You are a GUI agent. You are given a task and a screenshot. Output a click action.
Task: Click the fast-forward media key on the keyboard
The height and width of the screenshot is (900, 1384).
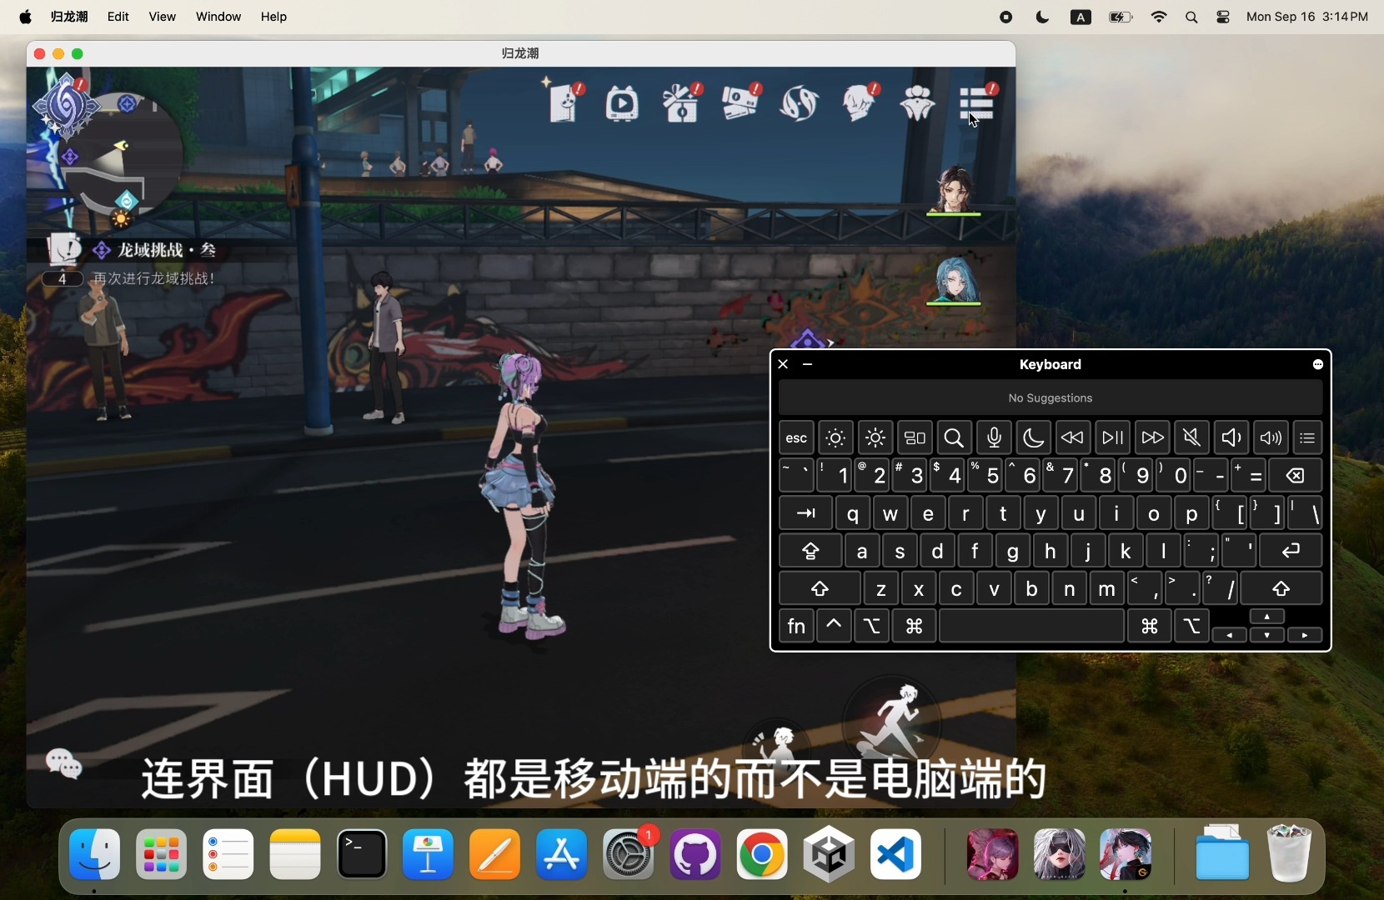(x=1153, y=437)
